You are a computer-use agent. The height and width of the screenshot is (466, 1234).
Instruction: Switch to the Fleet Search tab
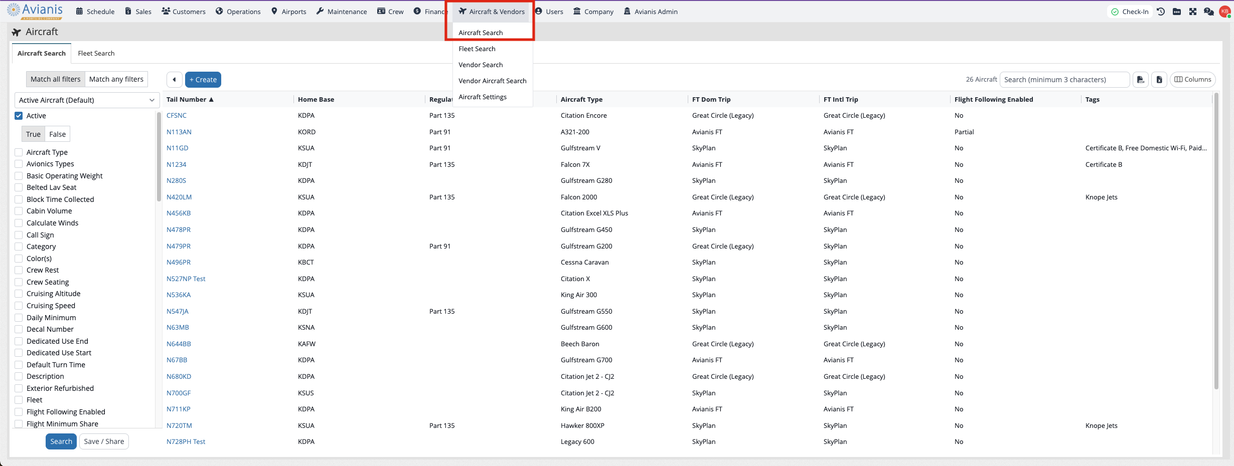[96, 53]
